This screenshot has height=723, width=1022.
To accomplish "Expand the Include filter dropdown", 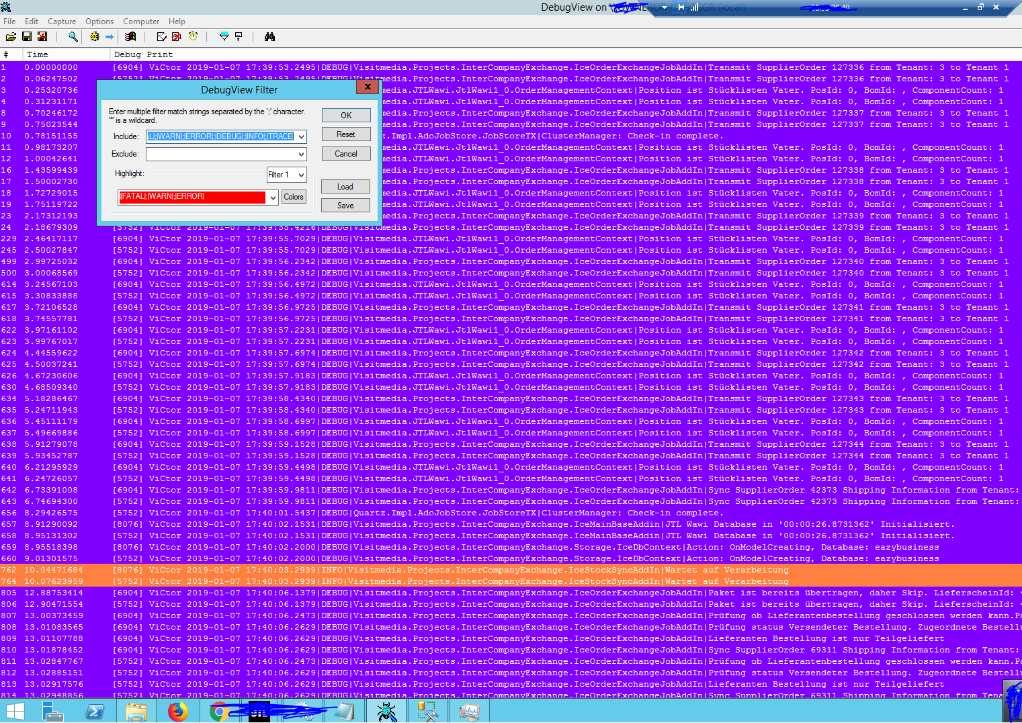I will point(301,136).
